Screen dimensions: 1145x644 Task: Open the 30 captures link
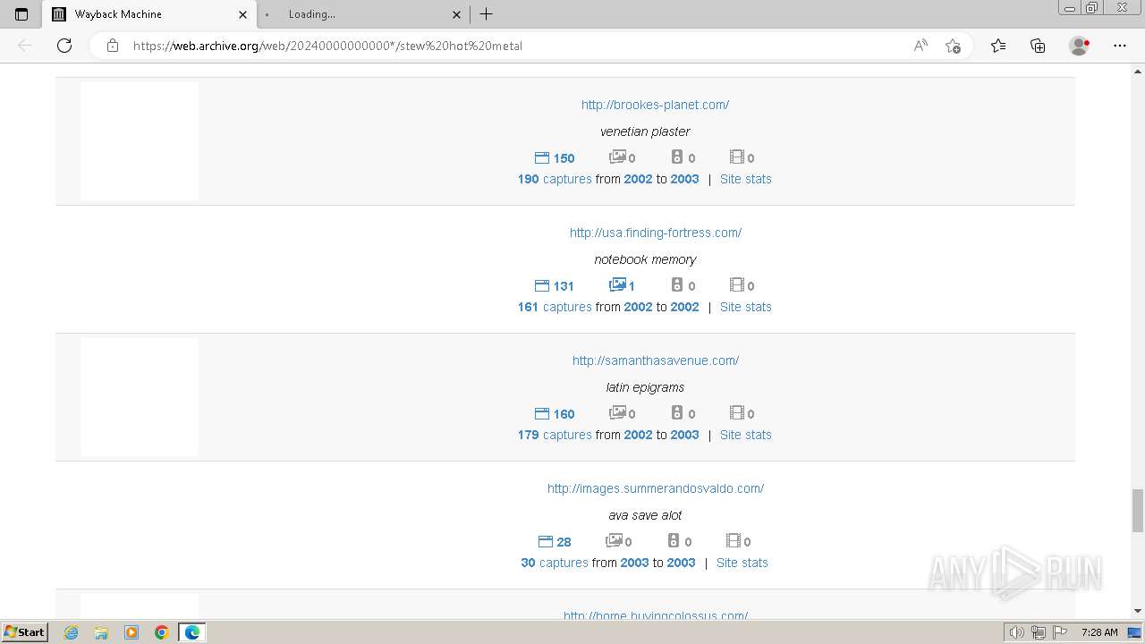pyautogui.click(x=555, y=563)
